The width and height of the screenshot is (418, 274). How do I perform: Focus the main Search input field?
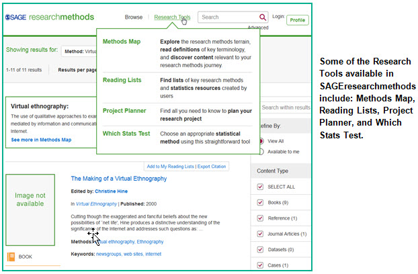[229, 17]
